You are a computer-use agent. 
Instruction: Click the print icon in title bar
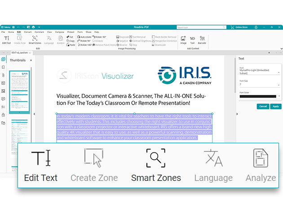(33, 27)
